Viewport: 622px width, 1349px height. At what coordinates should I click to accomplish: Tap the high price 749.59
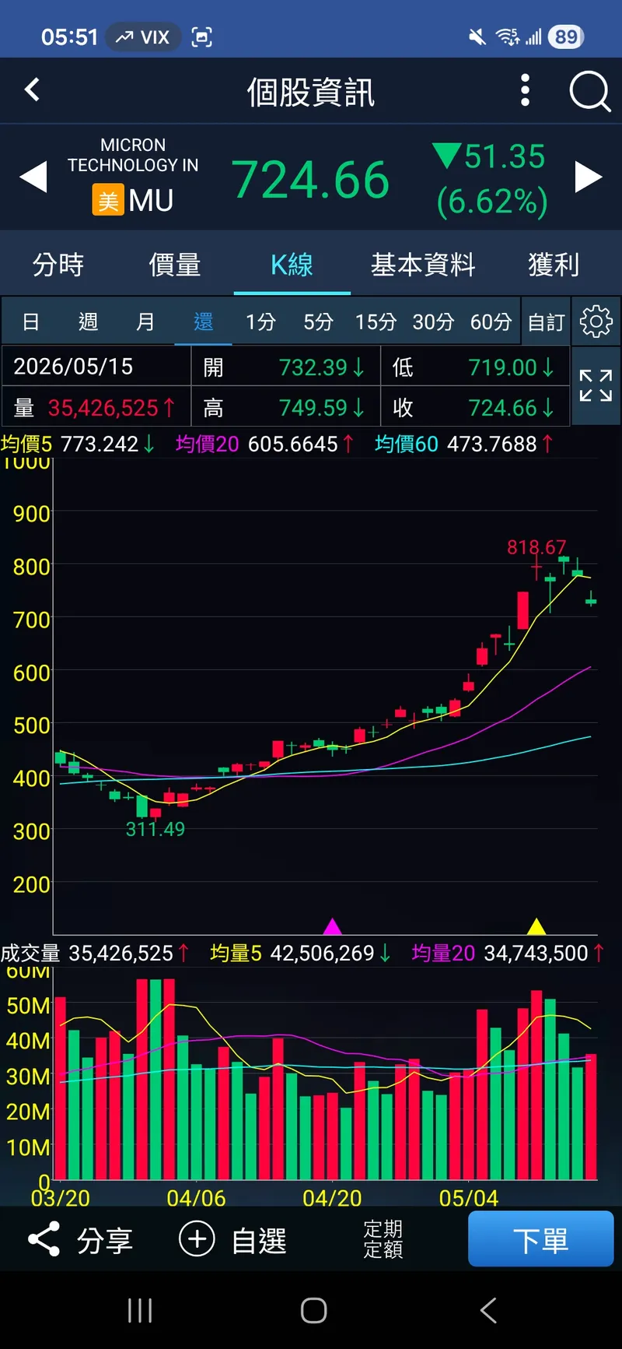(313, 408)
